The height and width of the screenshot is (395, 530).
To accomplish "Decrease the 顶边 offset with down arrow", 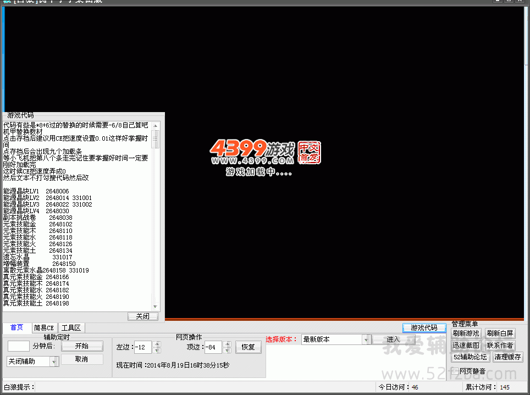I will point(227,350).
